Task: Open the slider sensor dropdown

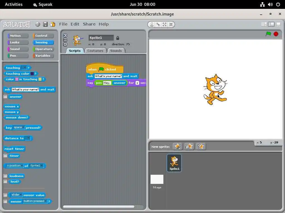Action: (17, 195)
